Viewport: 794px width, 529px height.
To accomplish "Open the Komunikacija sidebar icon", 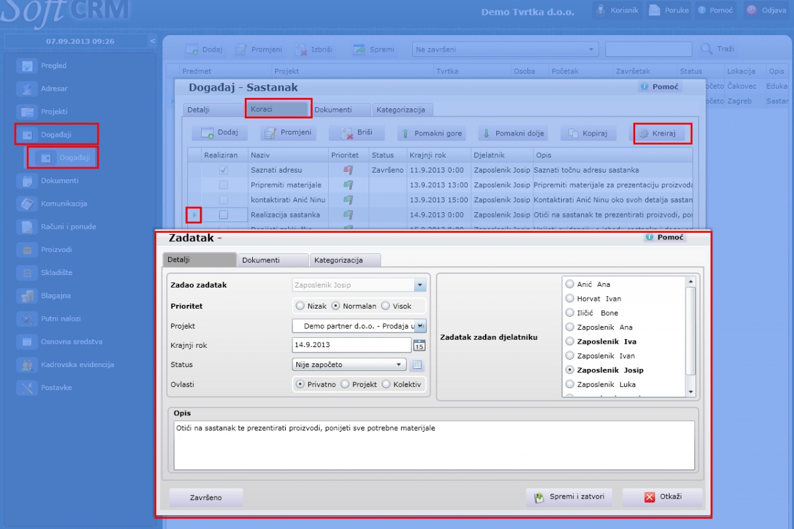I will [x=27, y=204].
